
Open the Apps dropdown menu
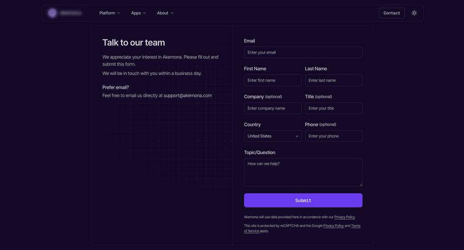click(138, 13)
